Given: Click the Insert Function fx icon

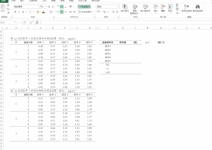Looking at the screenshot, I should pos(37,22).
